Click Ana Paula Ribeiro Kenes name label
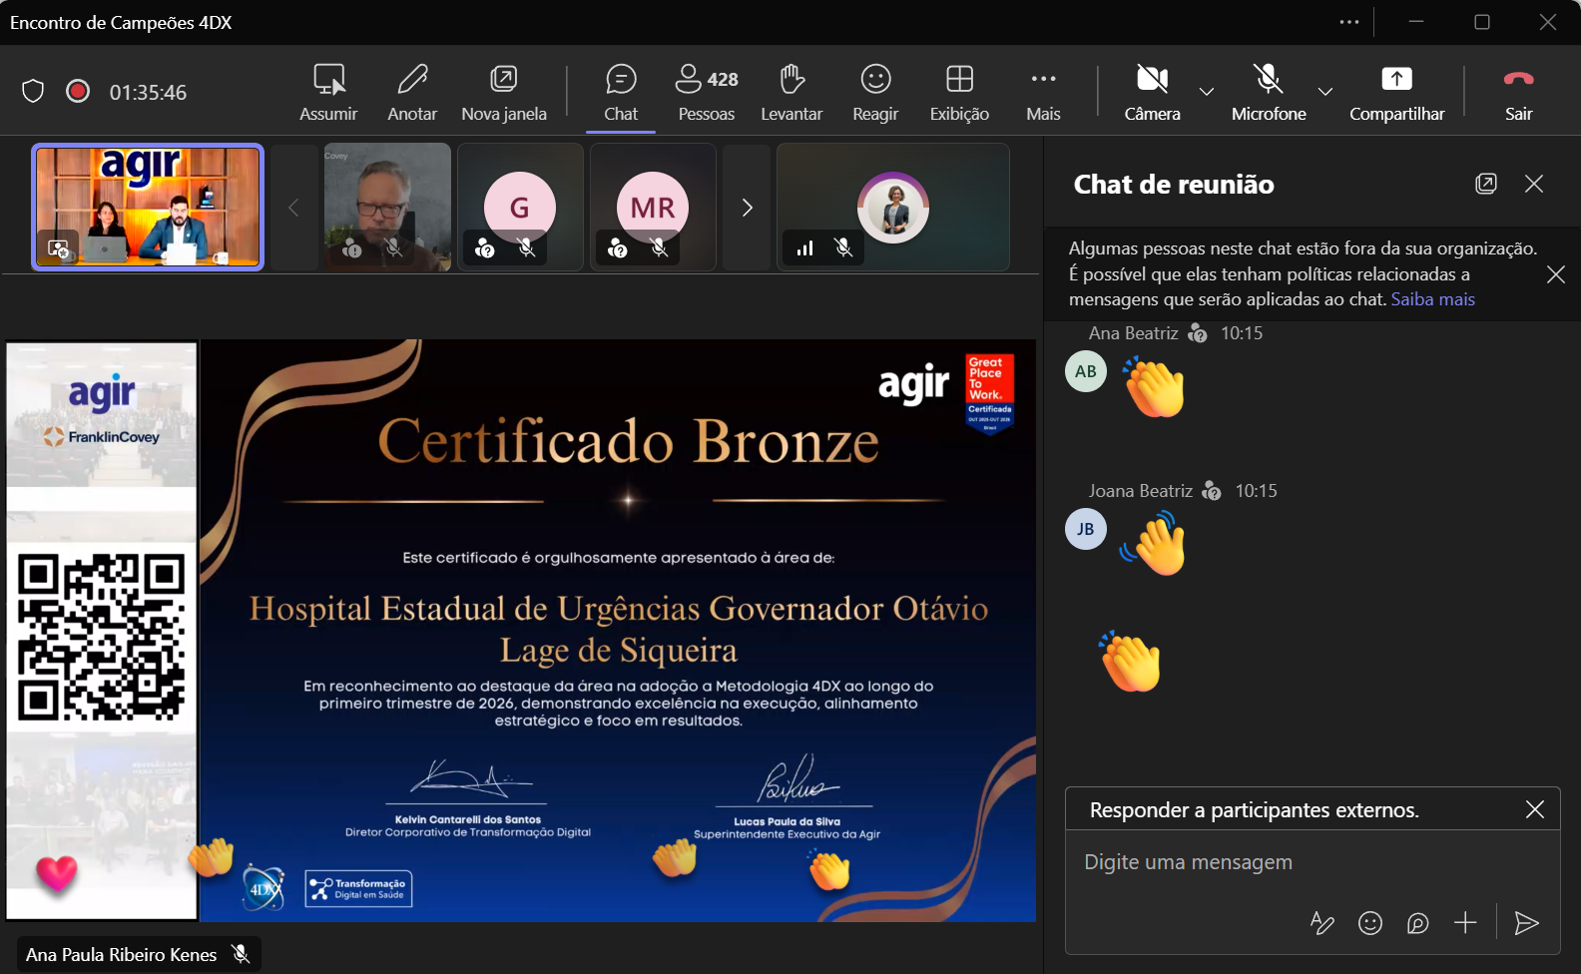The image size is (1581, 974). 121,955
